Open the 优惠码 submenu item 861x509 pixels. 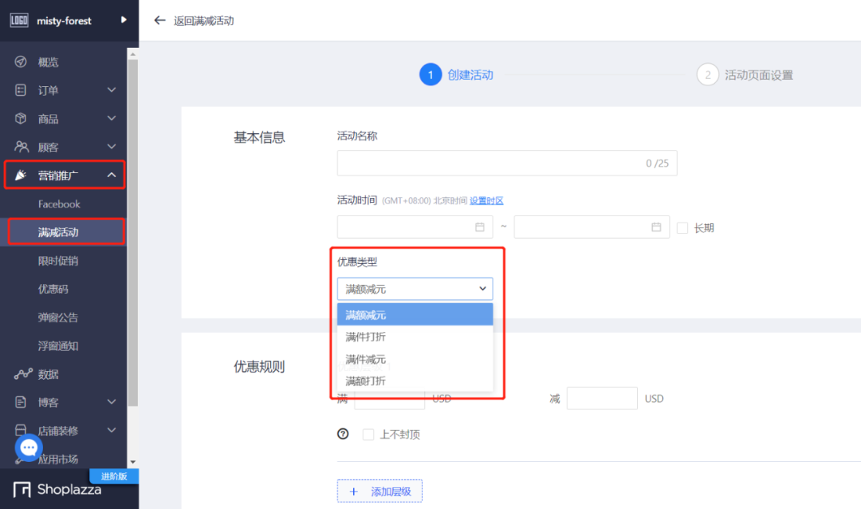click(x=53, y=289)
